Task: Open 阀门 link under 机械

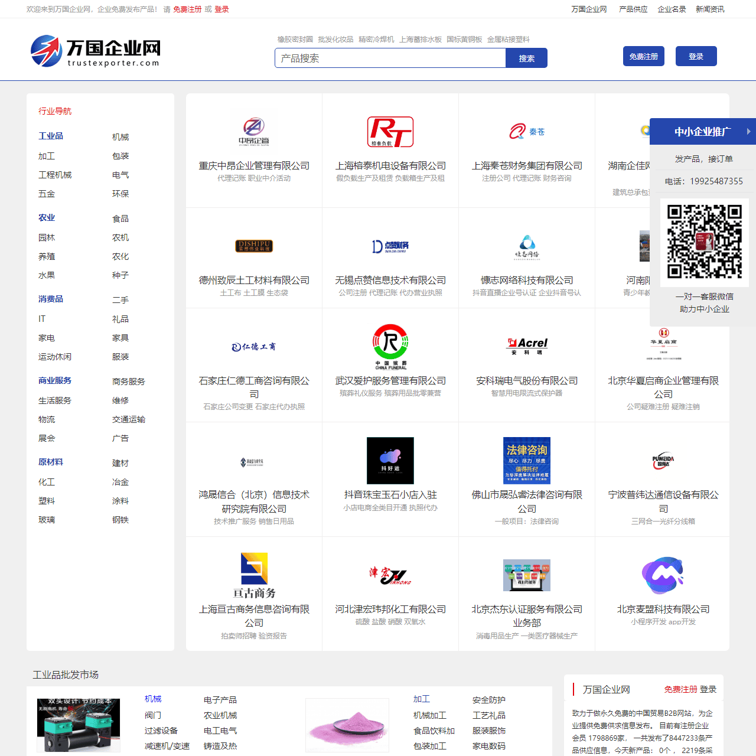Action: click(x=153, y=715)
